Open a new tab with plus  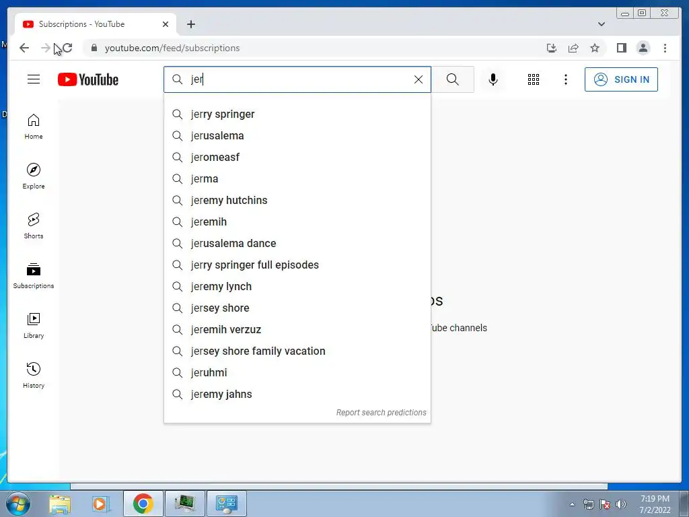point(190,24)
